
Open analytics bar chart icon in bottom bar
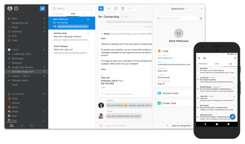tap(22, 126)
